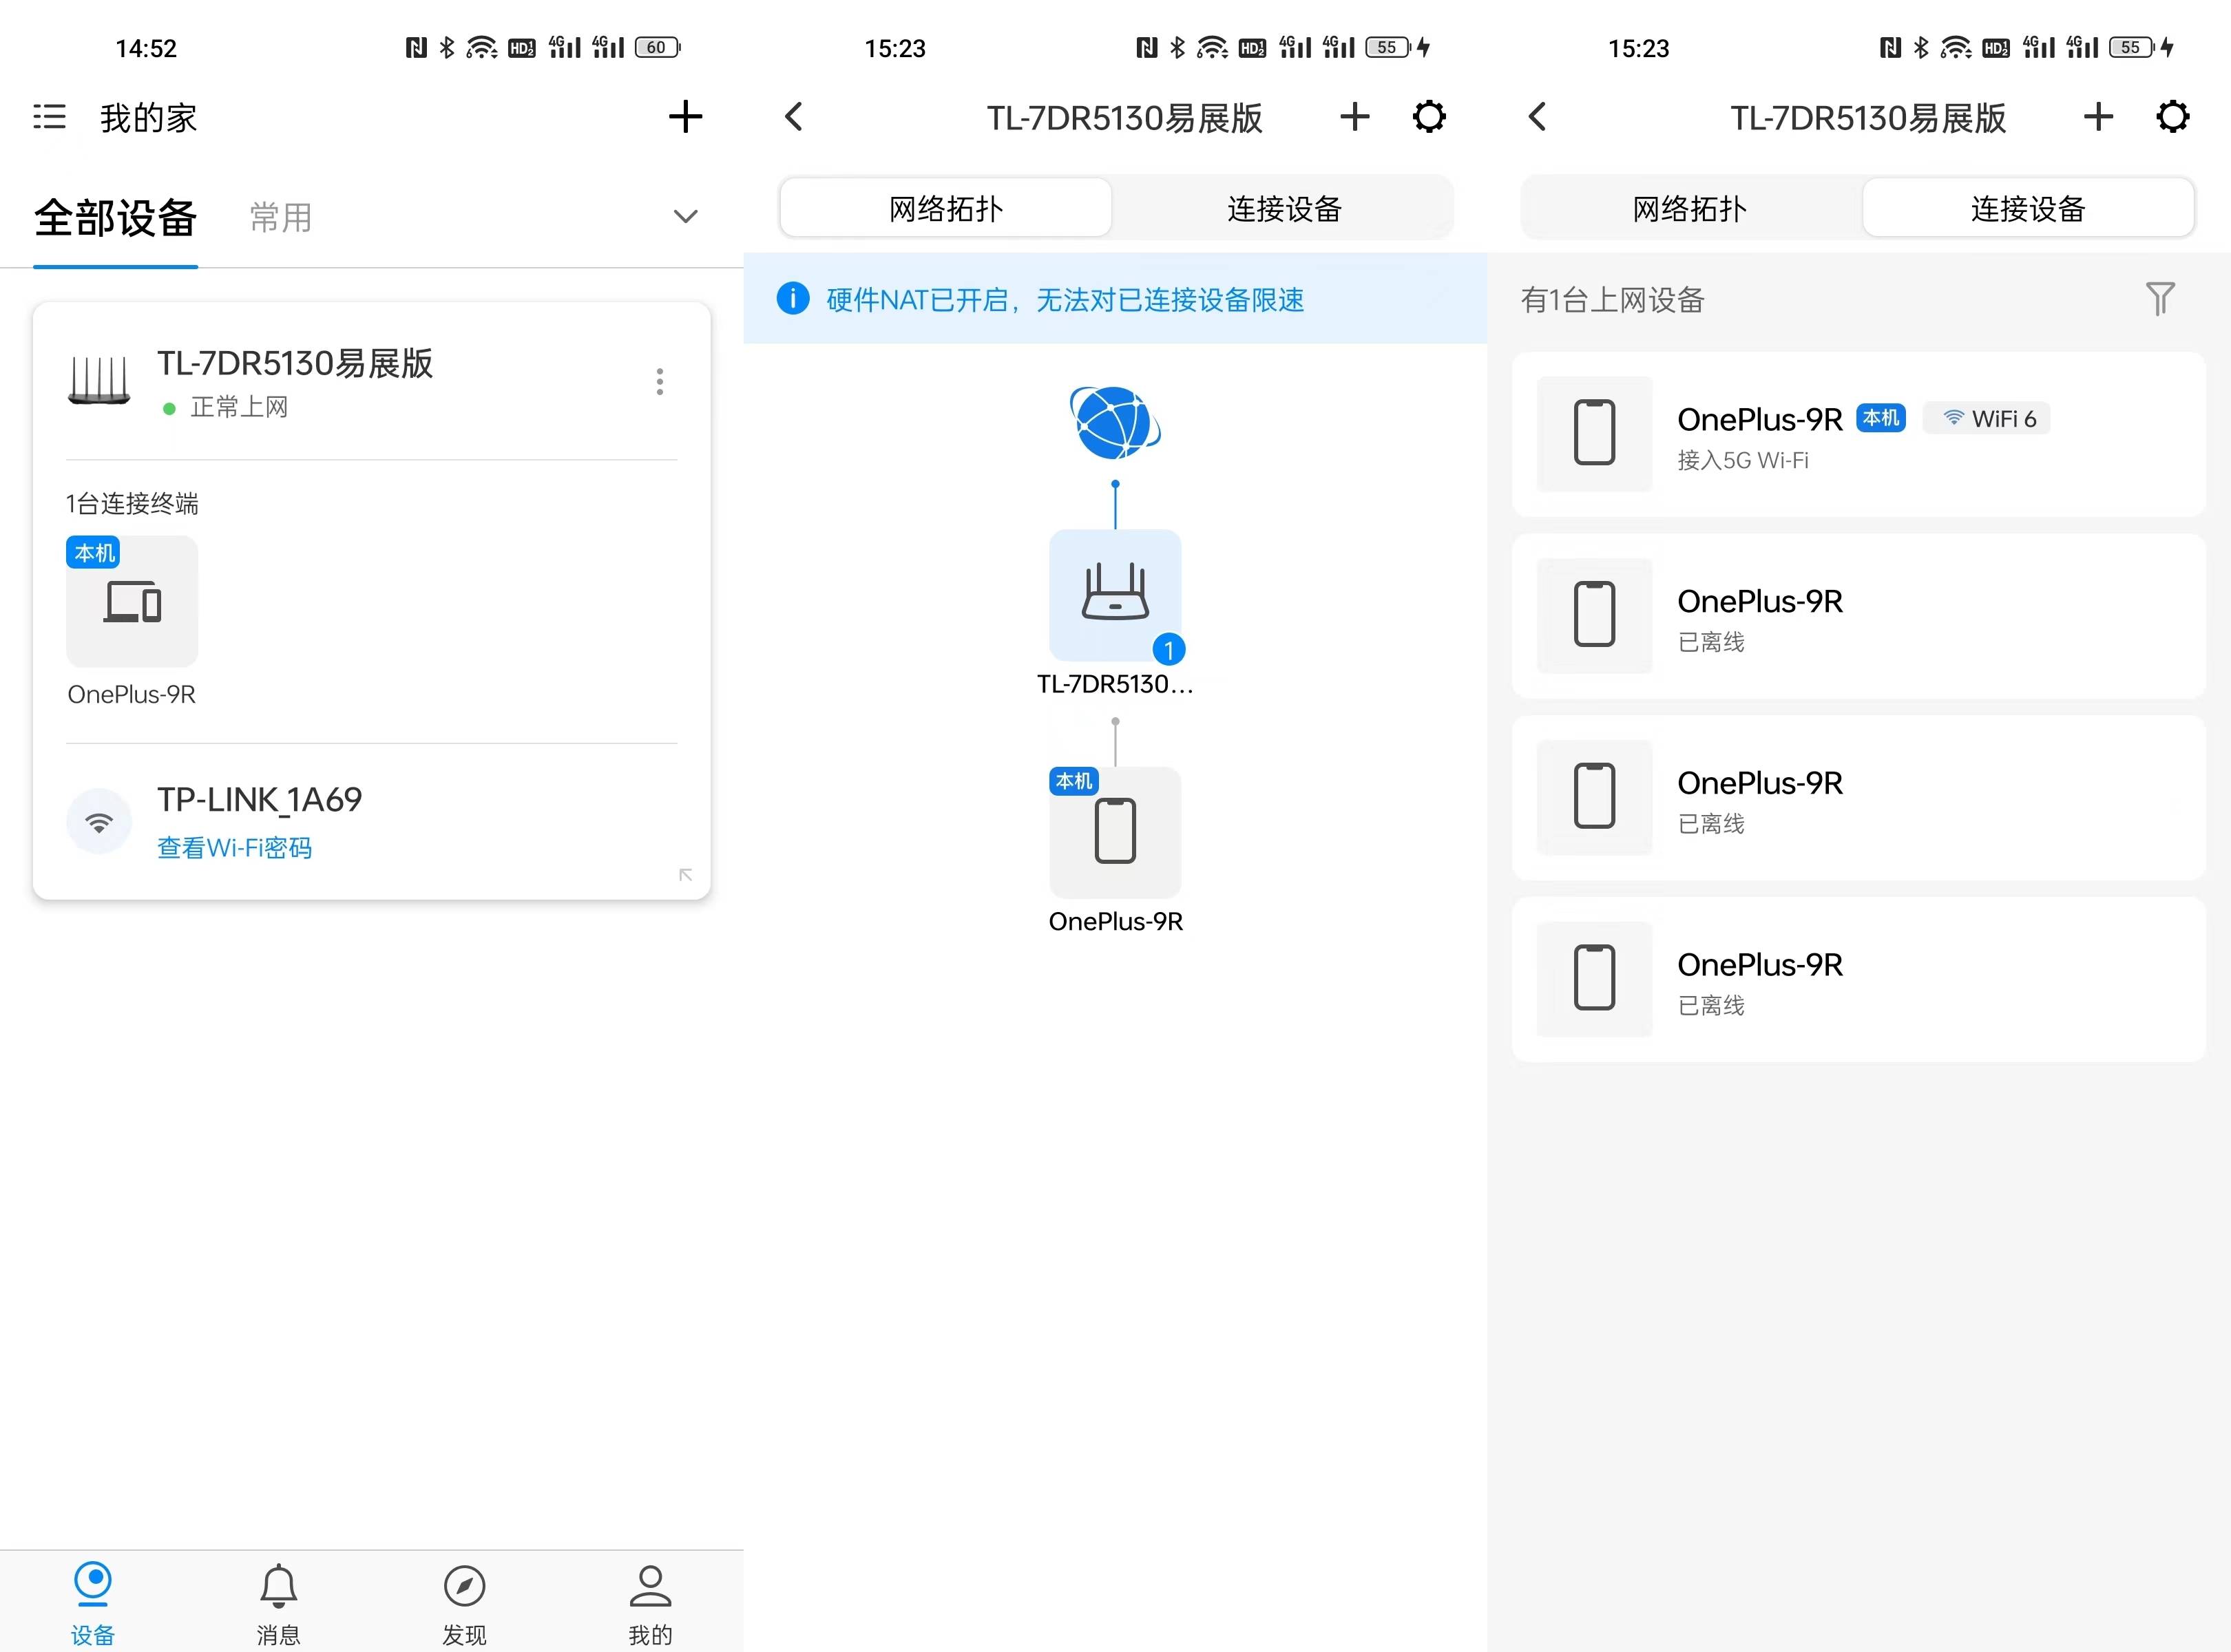Open the first offline OnePlus-9R entry

[1859, 616]
